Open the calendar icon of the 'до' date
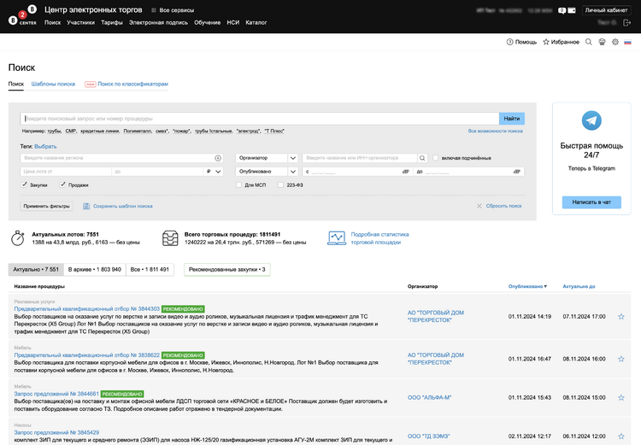Viewport: 641px width, 445px height. 517,172
